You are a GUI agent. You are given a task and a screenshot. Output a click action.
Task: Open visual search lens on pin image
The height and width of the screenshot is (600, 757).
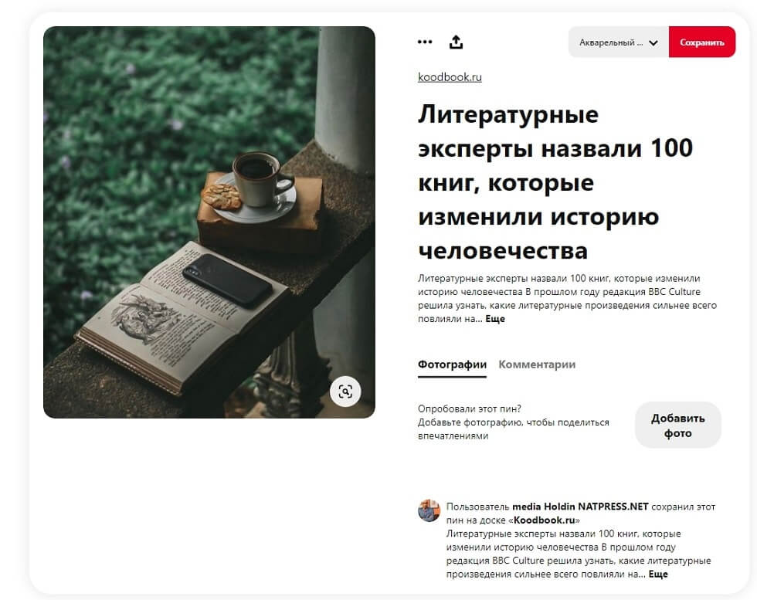point(345,391)
